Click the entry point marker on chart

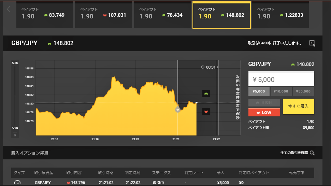177,110
